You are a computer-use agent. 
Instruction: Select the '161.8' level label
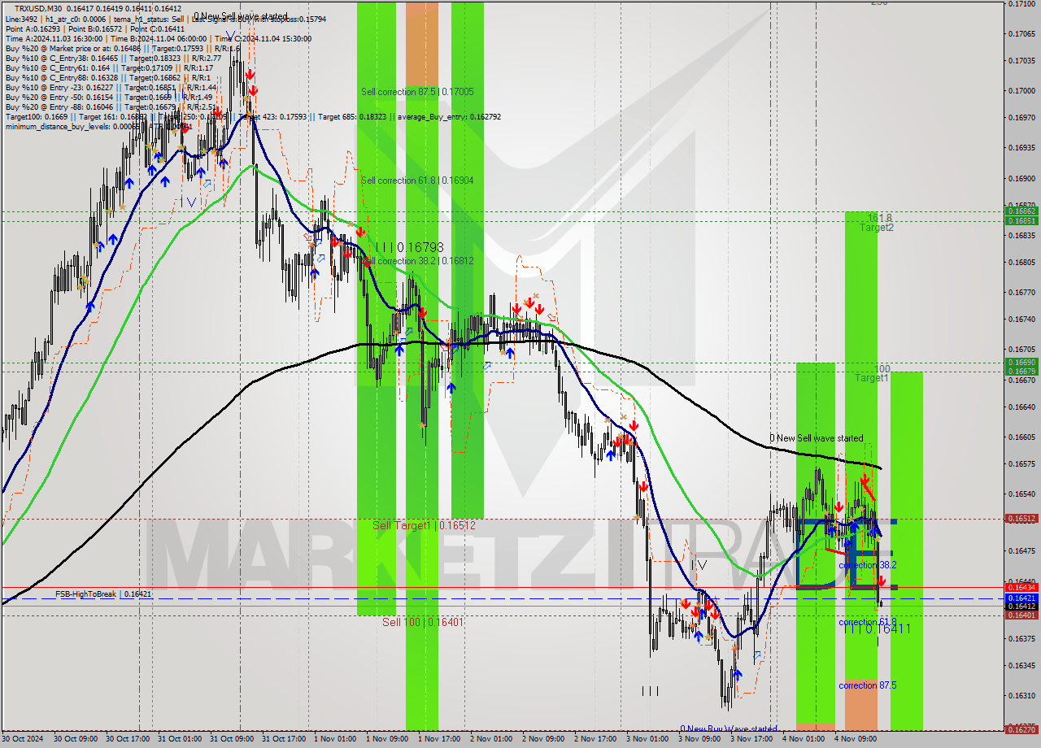point(879,218)
